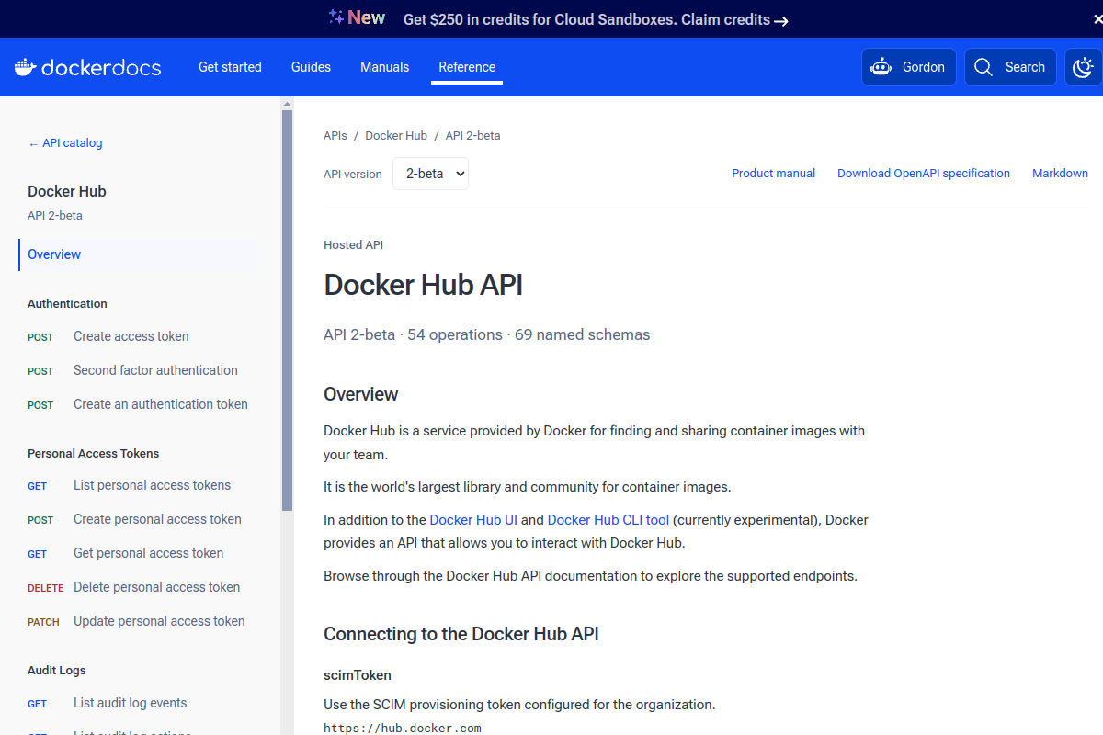The width and height of the screenshot is (1103, 735).
Task: Click the Authentication section heading
Action: pos(67,303)
